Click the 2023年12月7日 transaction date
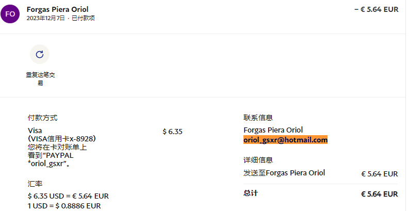409x211 pixels. [46, 18]
